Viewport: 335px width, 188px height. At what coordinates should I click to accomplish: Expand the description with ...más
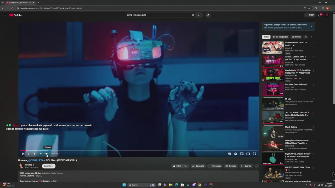coord(54,181)
